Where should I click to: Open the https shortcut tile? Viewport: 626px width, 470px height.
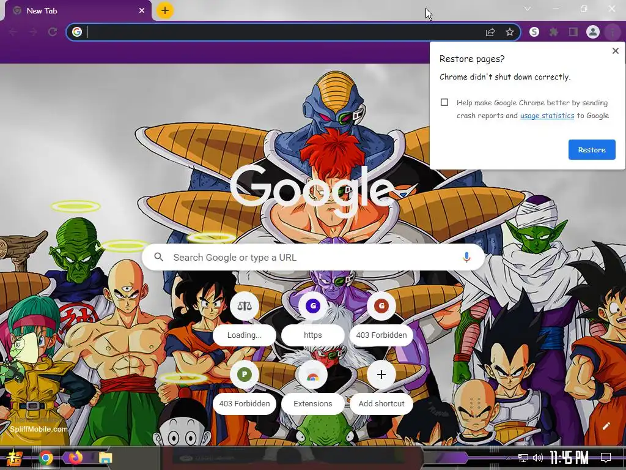coord(312,318)
